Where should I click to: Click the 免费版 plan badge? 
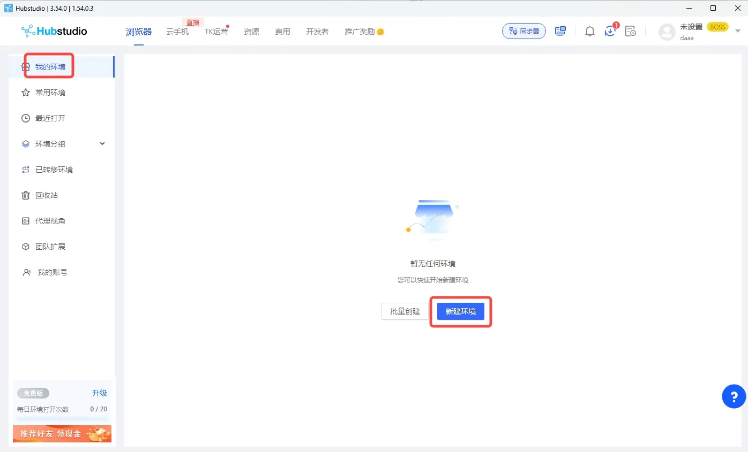point(33,393)
